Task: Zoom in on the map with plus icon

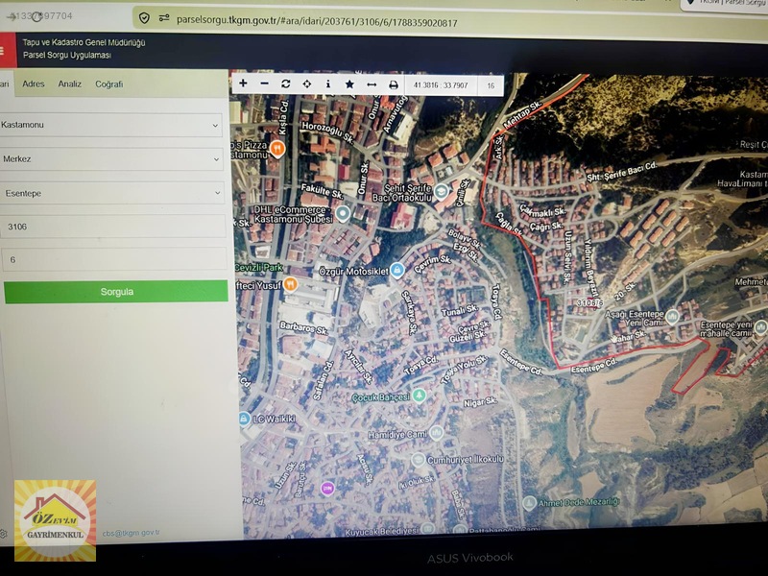Action: (243, 84)
